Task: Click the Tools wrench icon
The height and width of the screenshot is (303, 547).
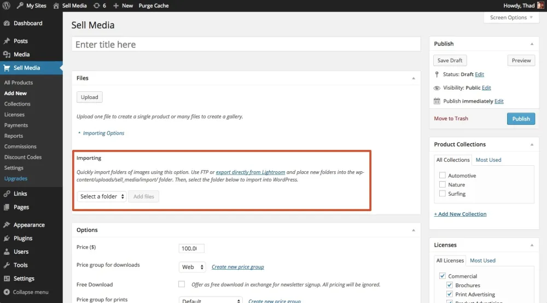Action: tap(7, 265)
